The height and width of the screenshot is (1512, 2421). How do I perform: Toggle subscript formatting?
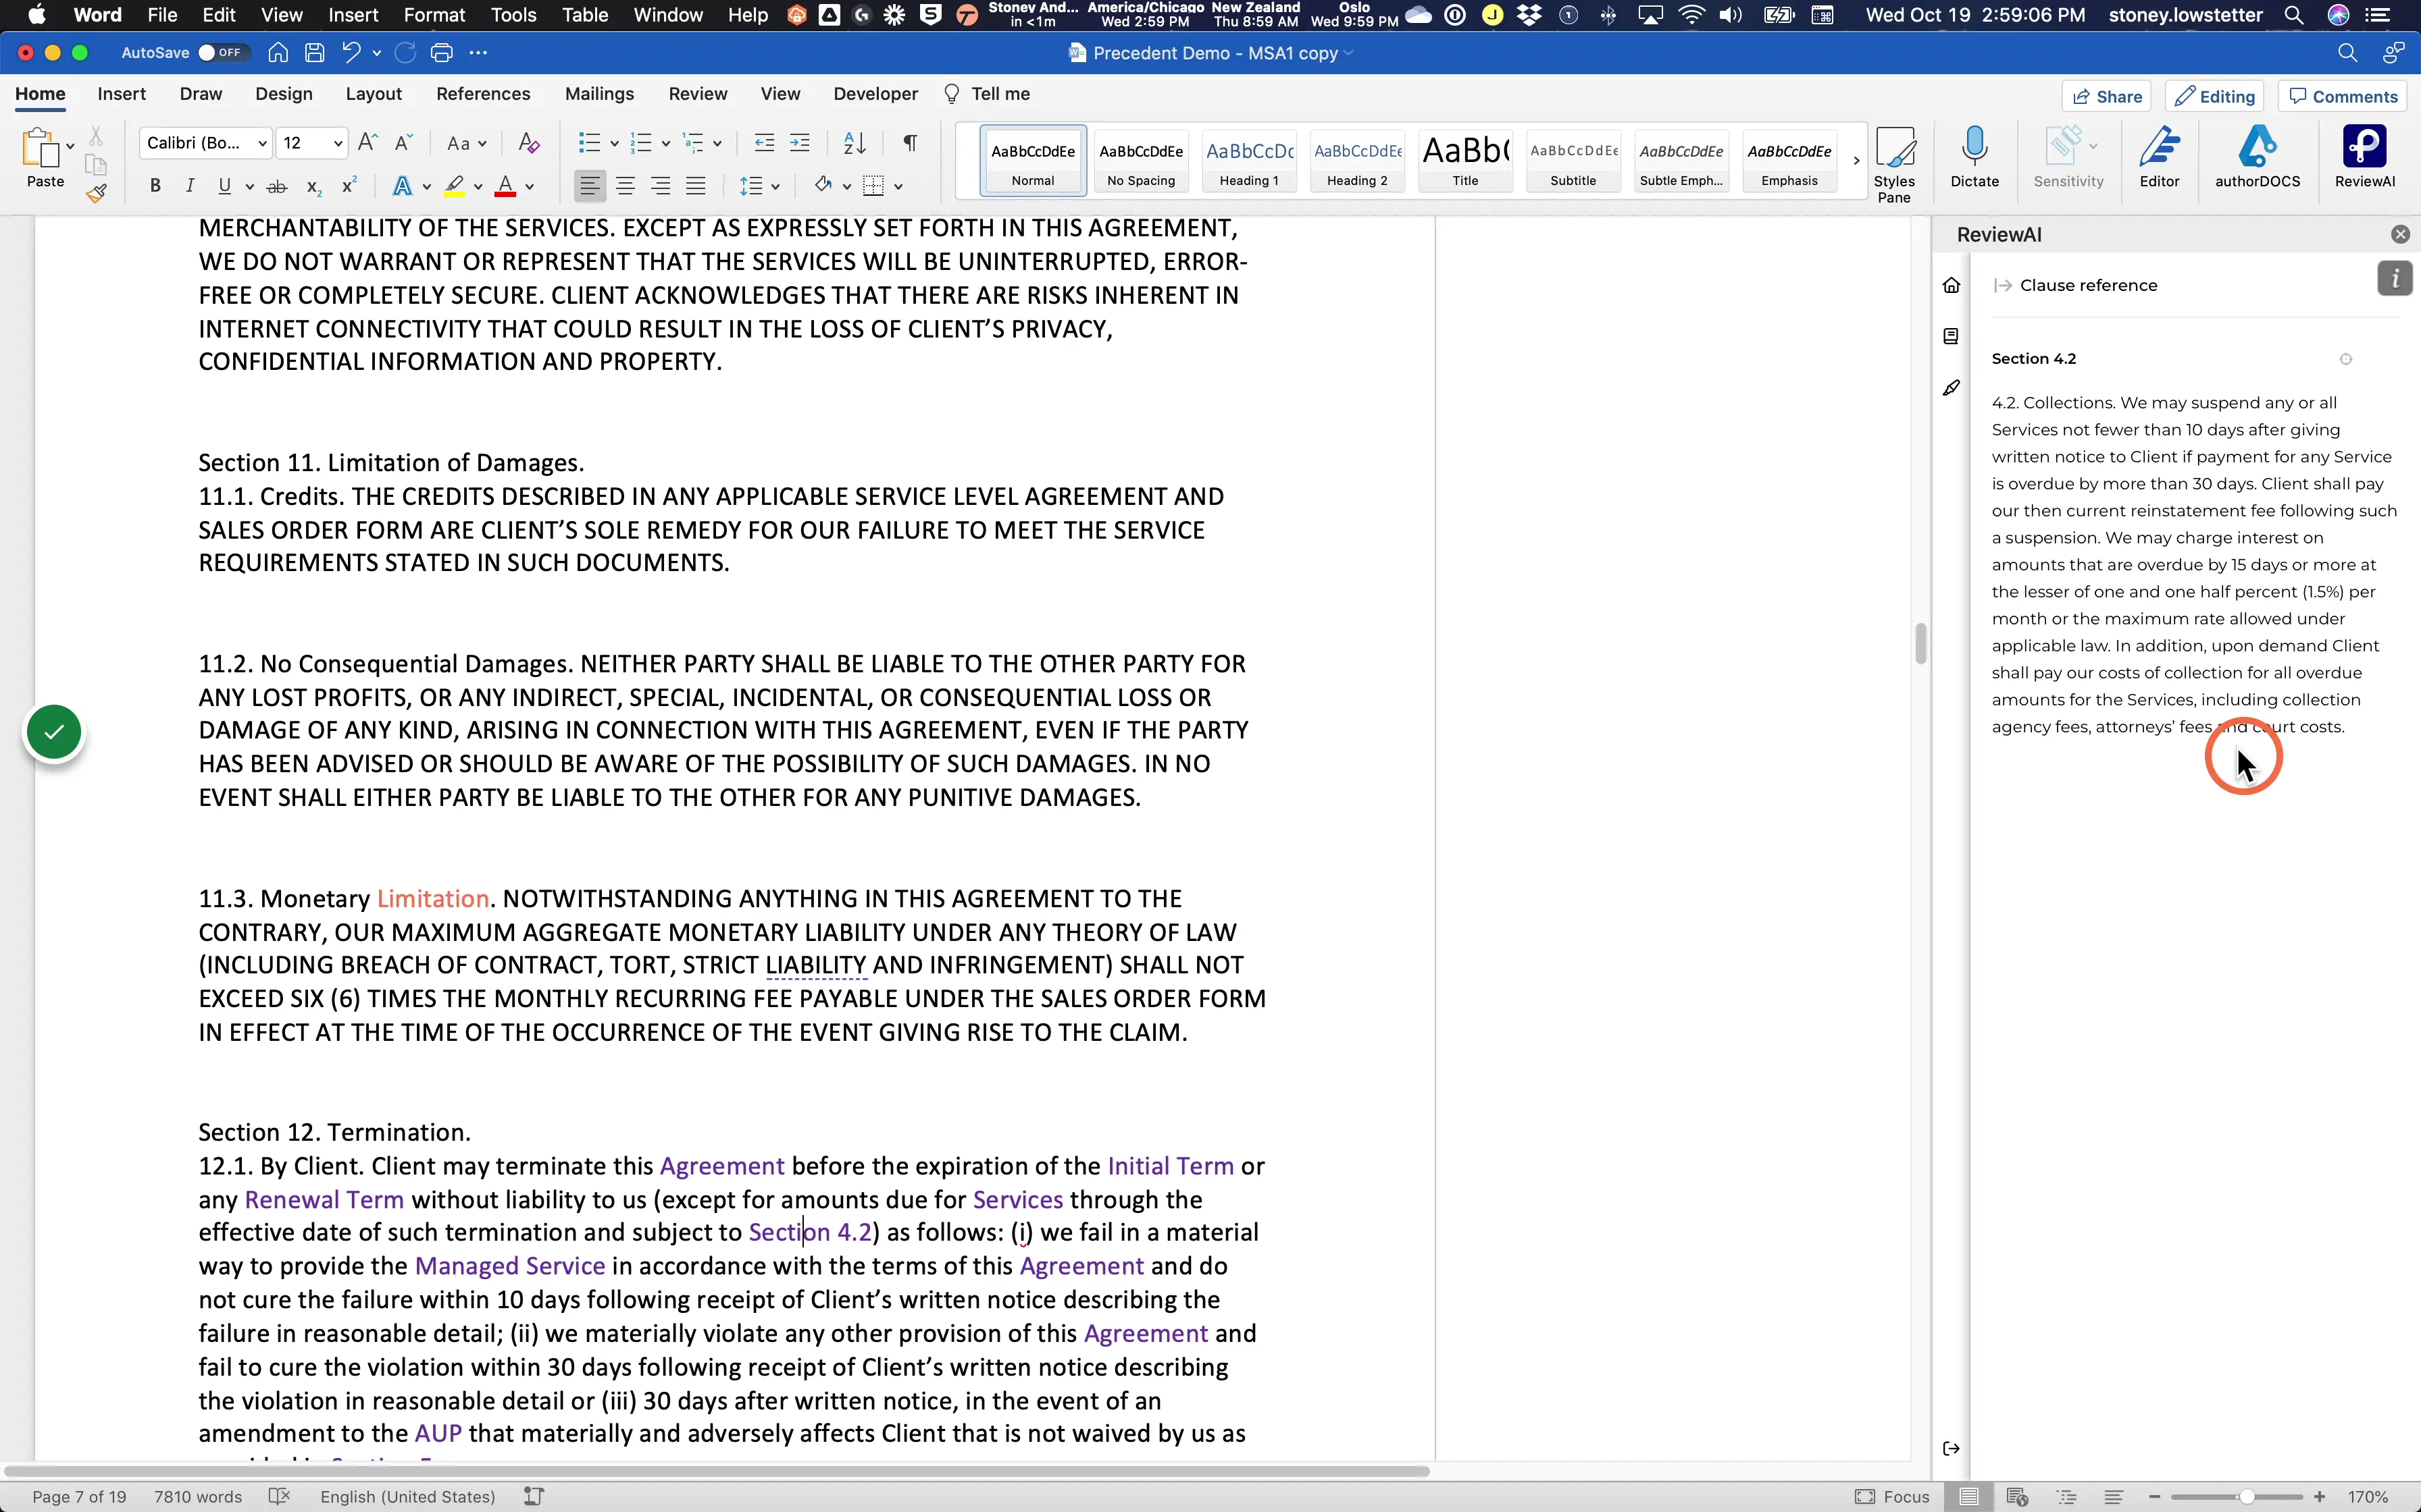click(x=313, y=186)
